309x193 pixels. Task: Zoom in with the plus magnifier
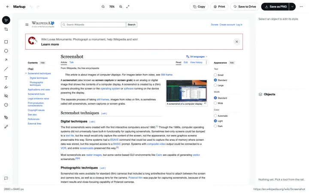tap(121, 6)
